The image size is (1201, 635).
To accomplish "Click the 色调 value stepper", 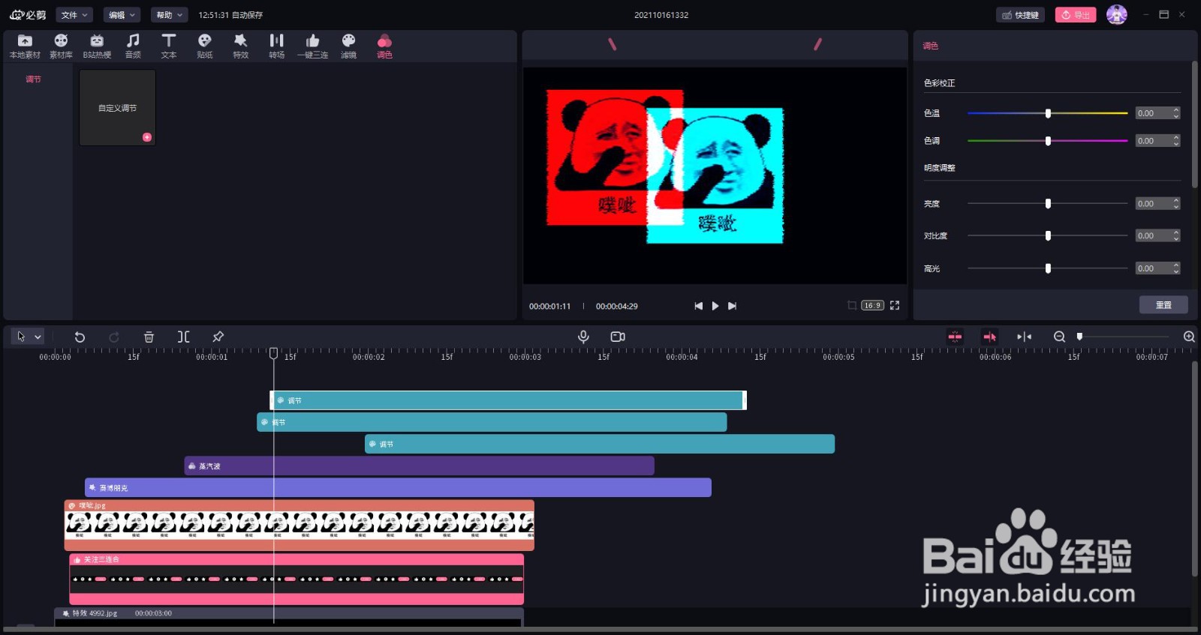I will pos(1176,141).
